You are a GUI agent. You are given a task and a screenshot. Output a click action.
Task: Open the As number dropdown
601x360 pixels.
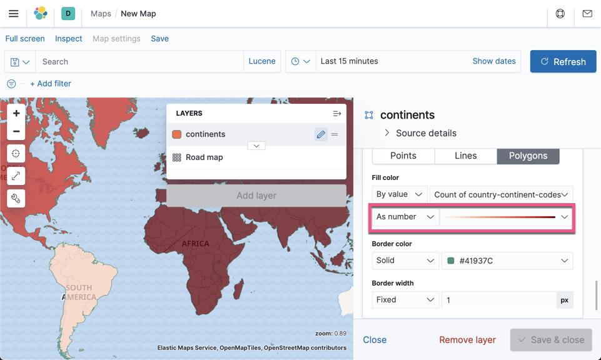405,217
